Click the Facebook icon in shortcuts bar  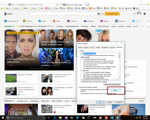[x=116, y=21]
